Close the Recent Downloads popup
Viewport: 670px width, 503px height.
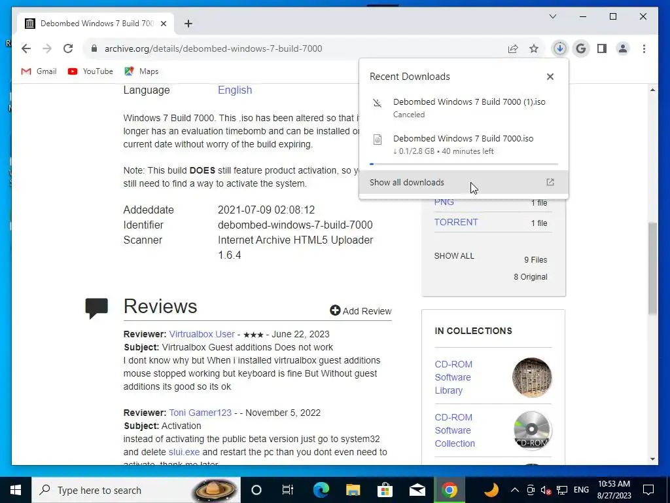[x=550, y=77]
